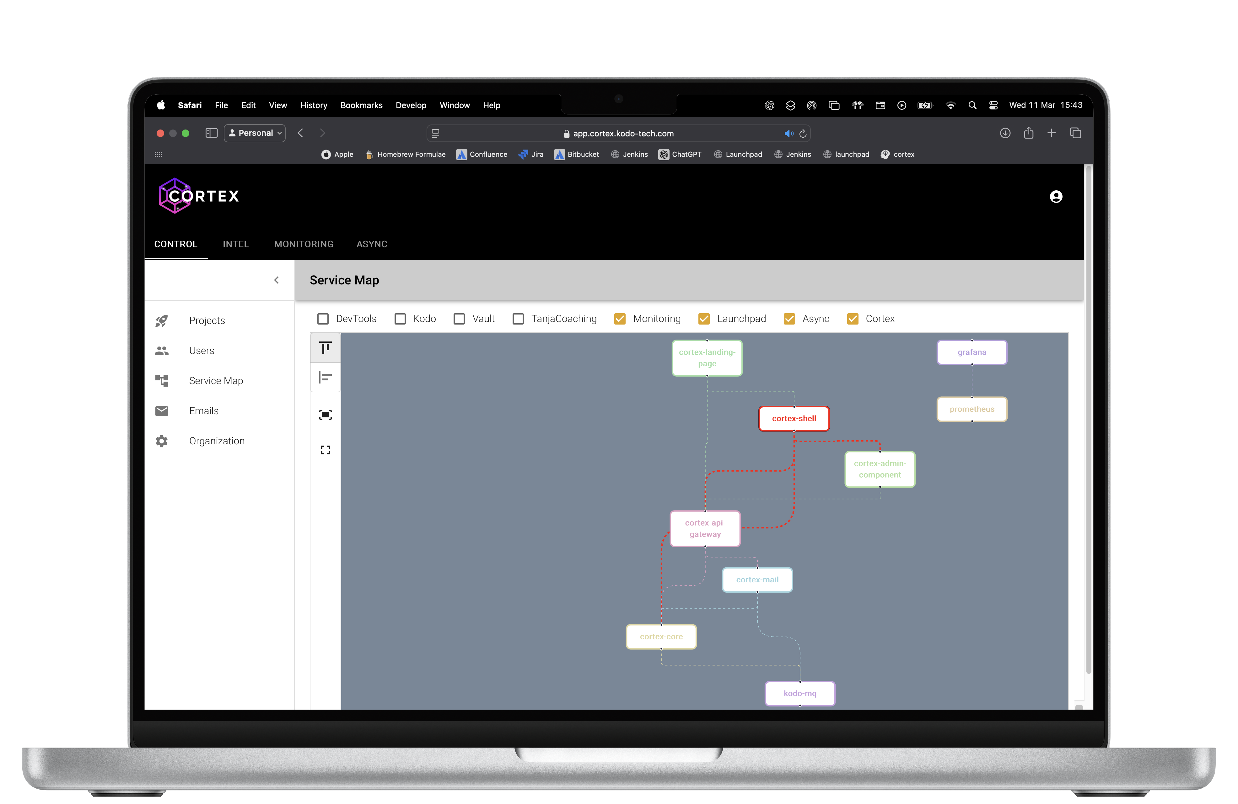Viewport: 1238px width, 804px height.
Task: Open the Bookmarks menu in menu bar
Action: (x=361, y=105)
